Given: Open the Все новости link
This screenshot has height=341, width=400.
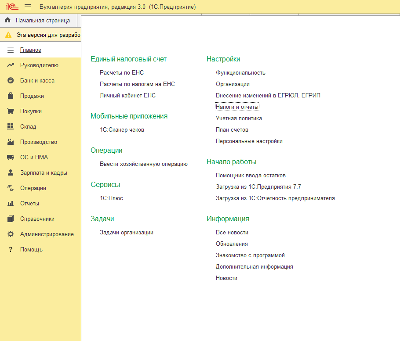Looking at the screenshot, I should [x=232, y=233].
